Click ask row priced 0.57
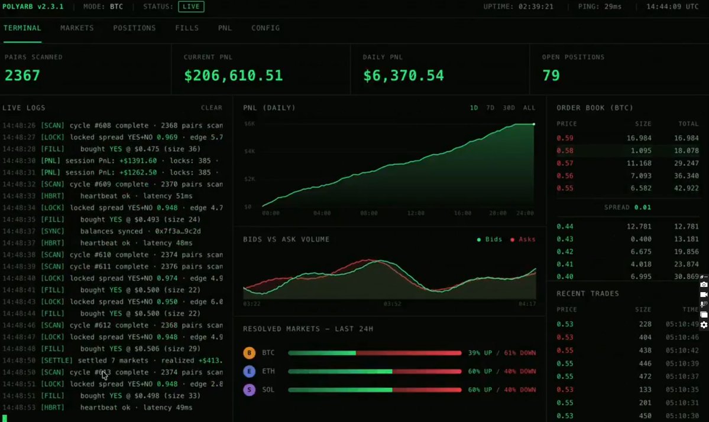Viewport: 709px width, 422px height. tap(627, 163)
